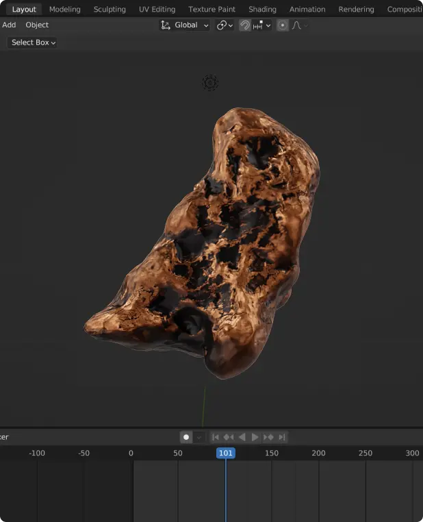Switch to the Sculpting workspace tab
This screenshot has height=522, width=423.
(x=110, y=10)
